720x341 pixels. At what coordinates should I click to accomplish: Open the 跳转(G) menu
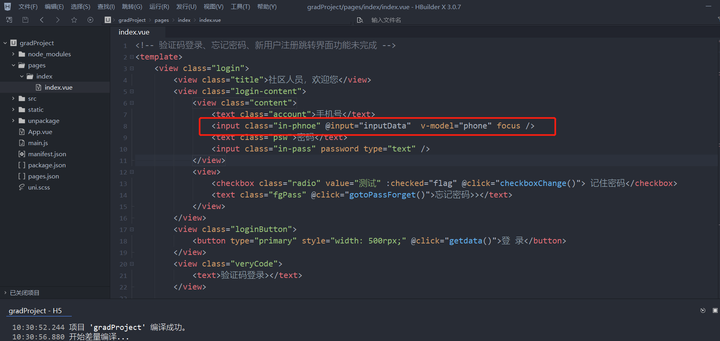132,7
